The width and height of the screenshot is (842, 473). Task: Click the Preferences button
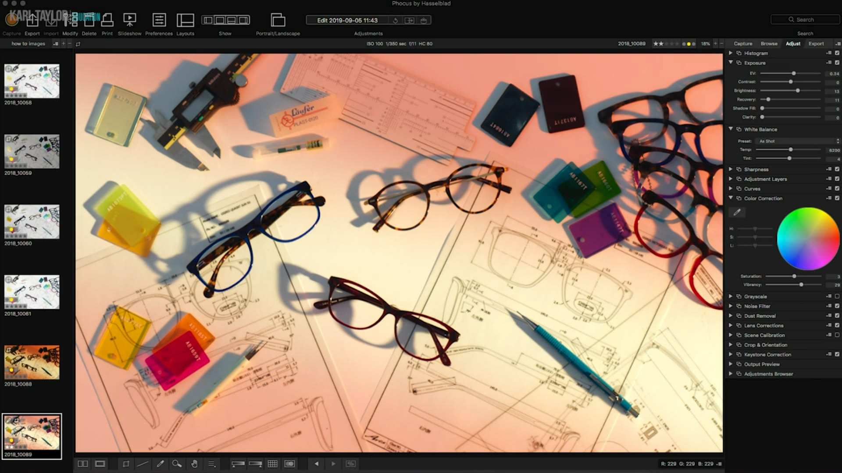point(159,20)
